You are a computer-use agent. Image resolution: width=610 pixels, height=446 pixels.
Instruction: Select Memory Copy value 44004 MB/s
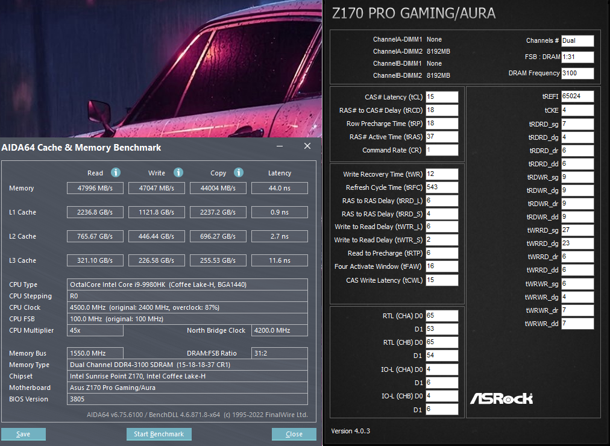[x=218, y=188]
